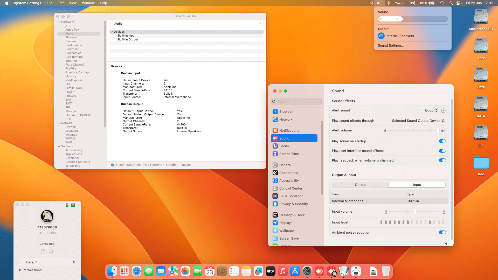
Task: Open the File menu
Action: click(x=49, y=3)
